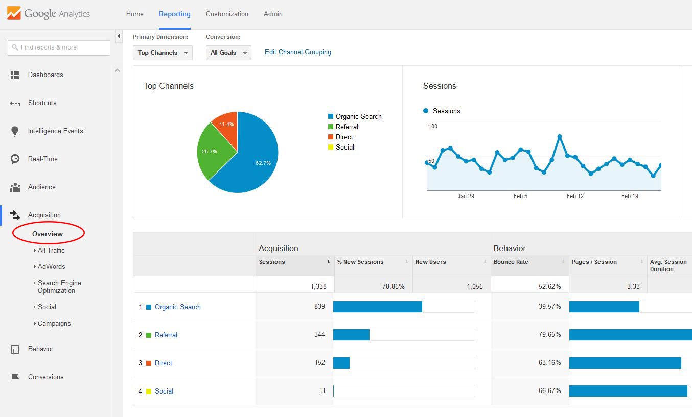The height and width of the screenshot is (417, 692).
Task: Click the 39.57% Organic Search bounce rate
Action: tap(549, 307)
